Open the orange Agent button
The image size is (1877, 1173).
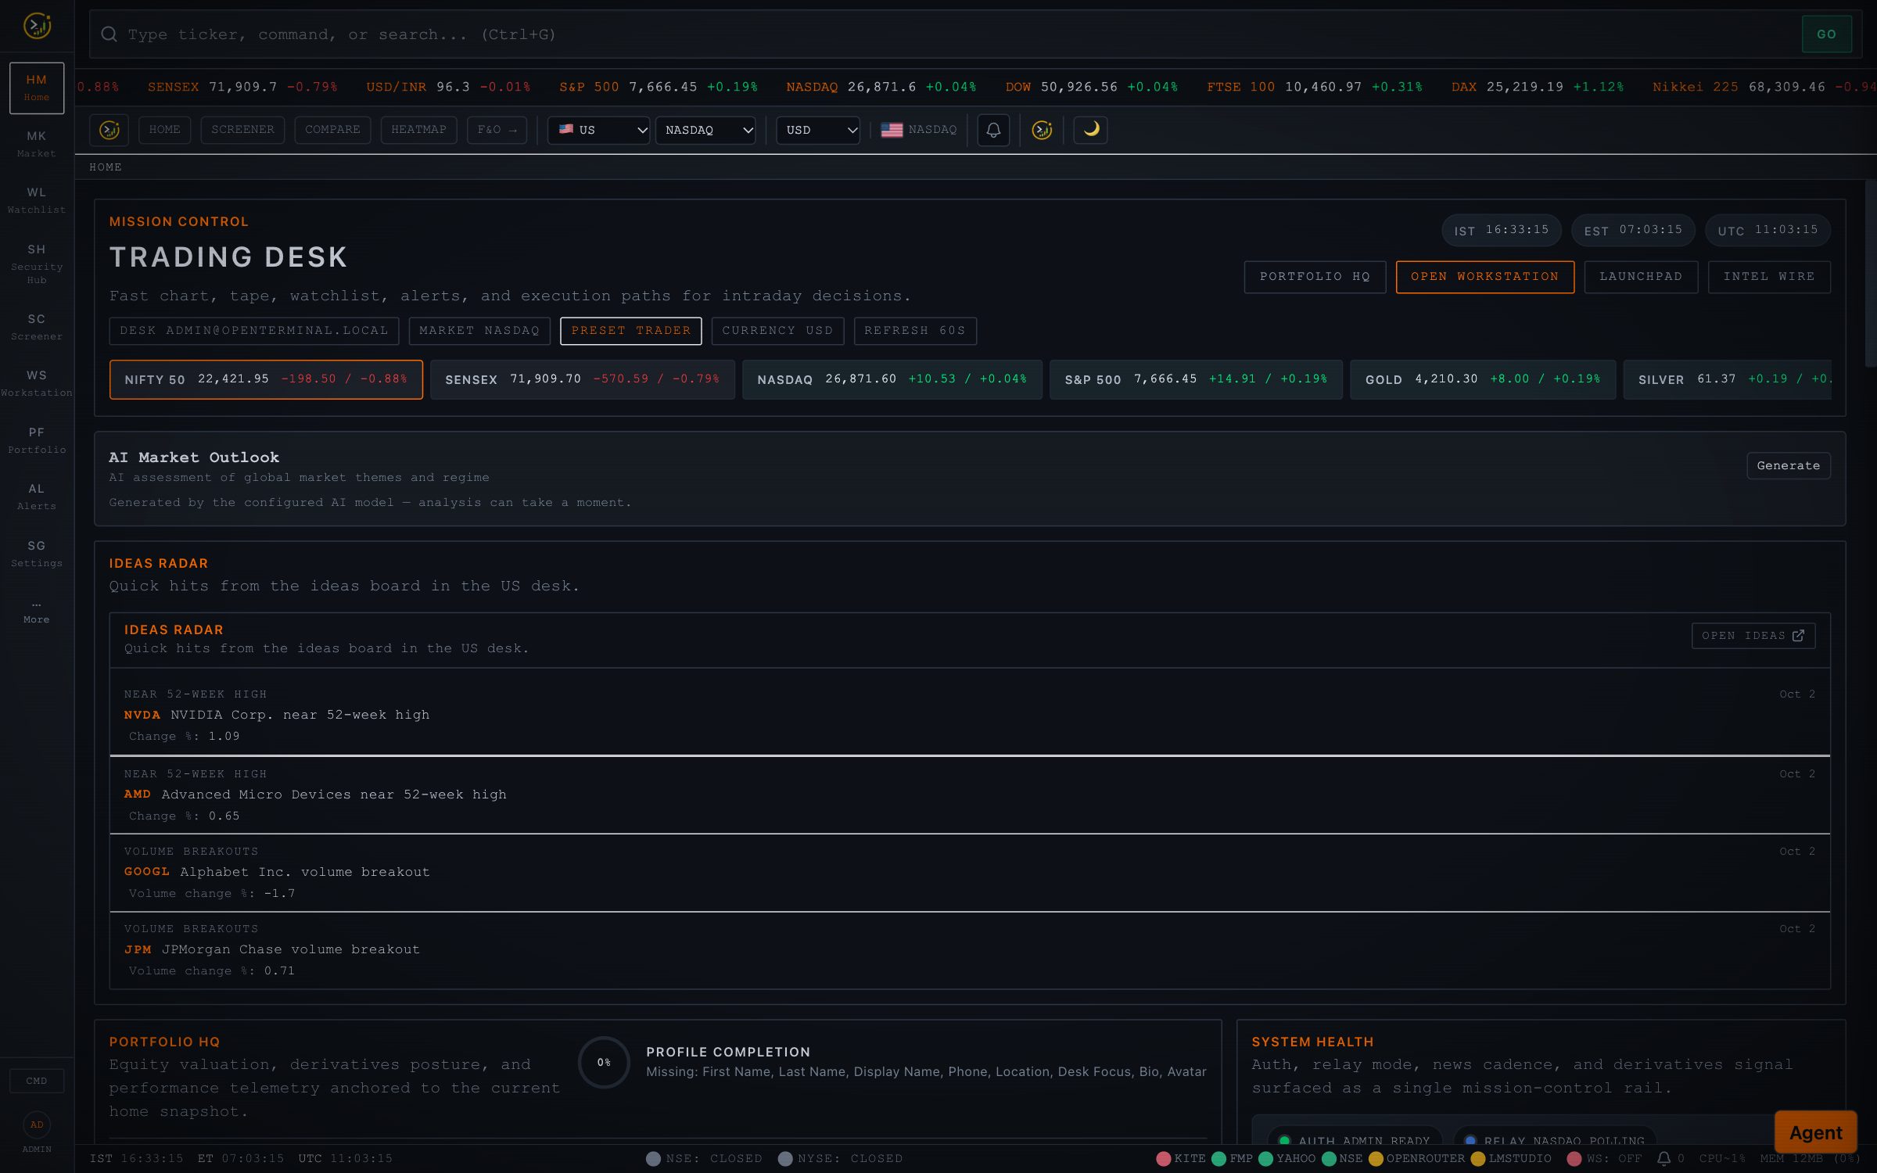(x=1815, y=1132)
